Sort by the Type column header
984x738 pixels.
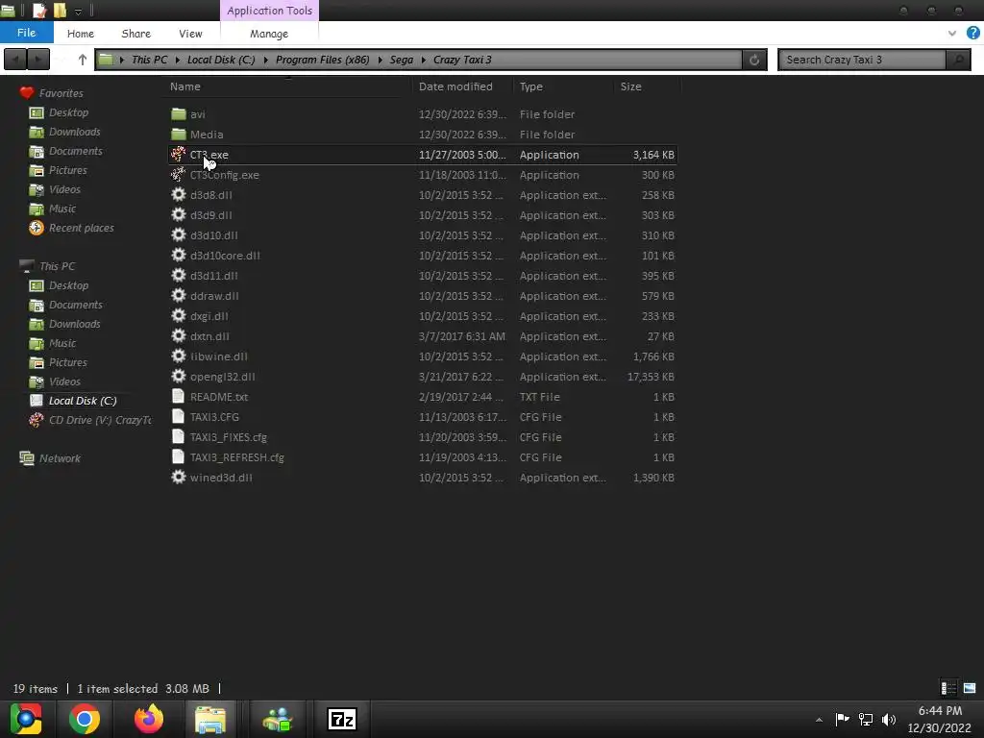click(530, 86)
